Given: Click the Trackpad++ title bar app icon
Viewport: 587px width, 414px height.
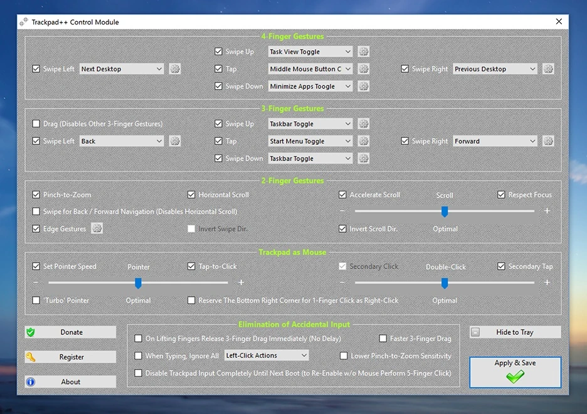Looking at the screenshot, I should 24,22.
